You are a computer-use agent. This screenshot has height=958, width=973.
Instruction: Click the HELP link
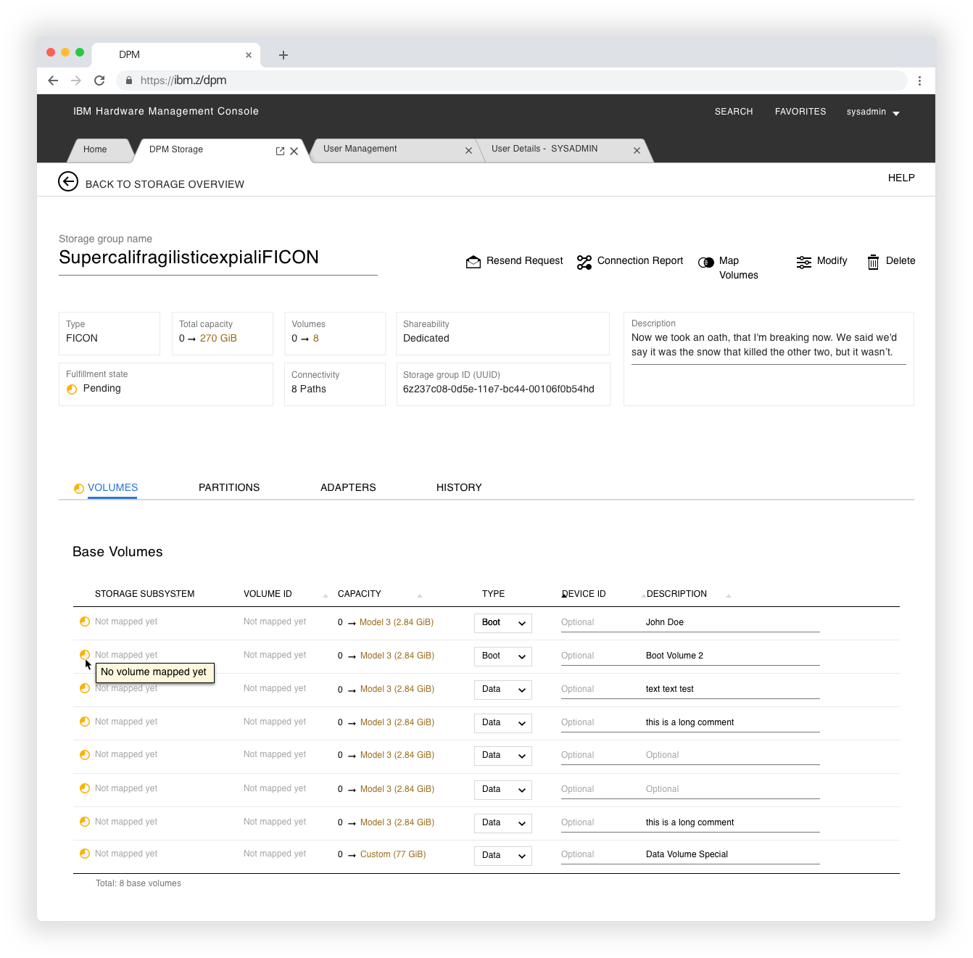901,178
